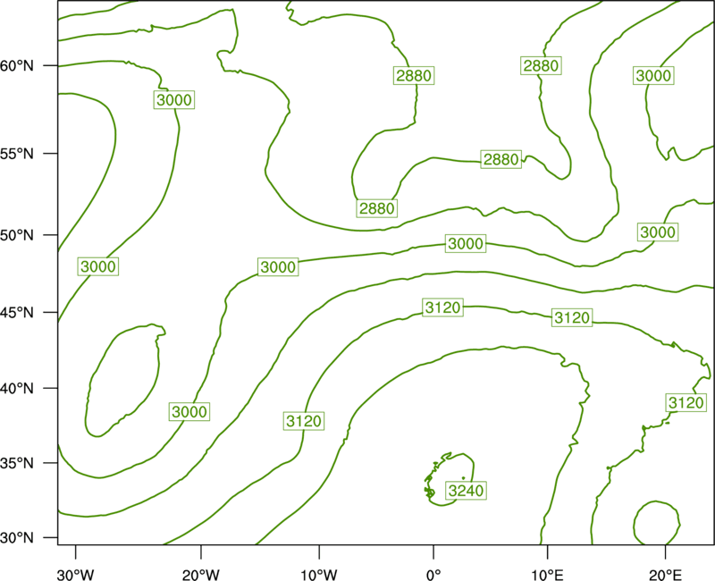Click the 3240 contour label

[466, 491]
